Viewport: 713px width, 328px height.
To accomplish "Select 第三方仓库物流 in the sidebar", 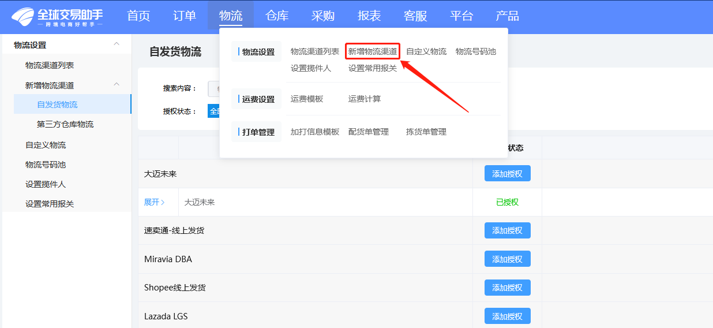I will point(65,124).
